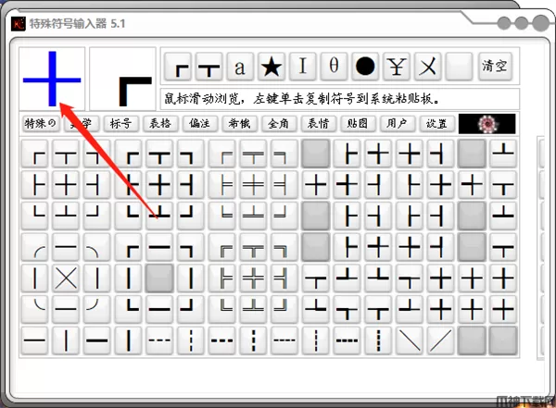Copy the ╧ symbol with double bottom line
The height and width of the screenshot is (408, 556).
[253, 216]
